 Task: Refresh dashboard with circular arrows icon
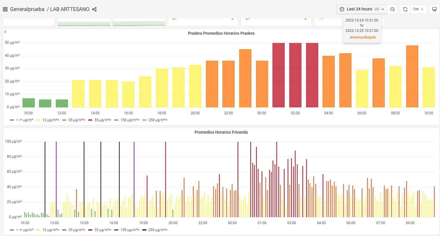click(405, 9)
